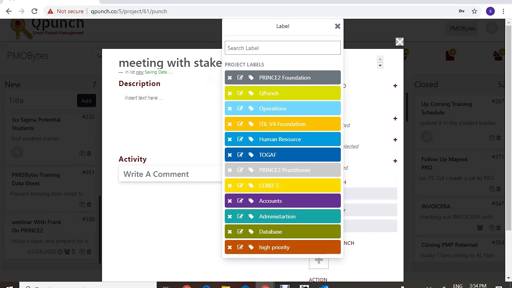The height and width of the screenshot is (288, 512).
Task: Edit the Database label
Action: 240,232
